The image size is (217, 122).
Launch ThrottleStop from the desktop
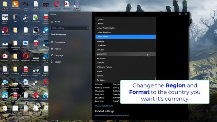tap(36, 96)
